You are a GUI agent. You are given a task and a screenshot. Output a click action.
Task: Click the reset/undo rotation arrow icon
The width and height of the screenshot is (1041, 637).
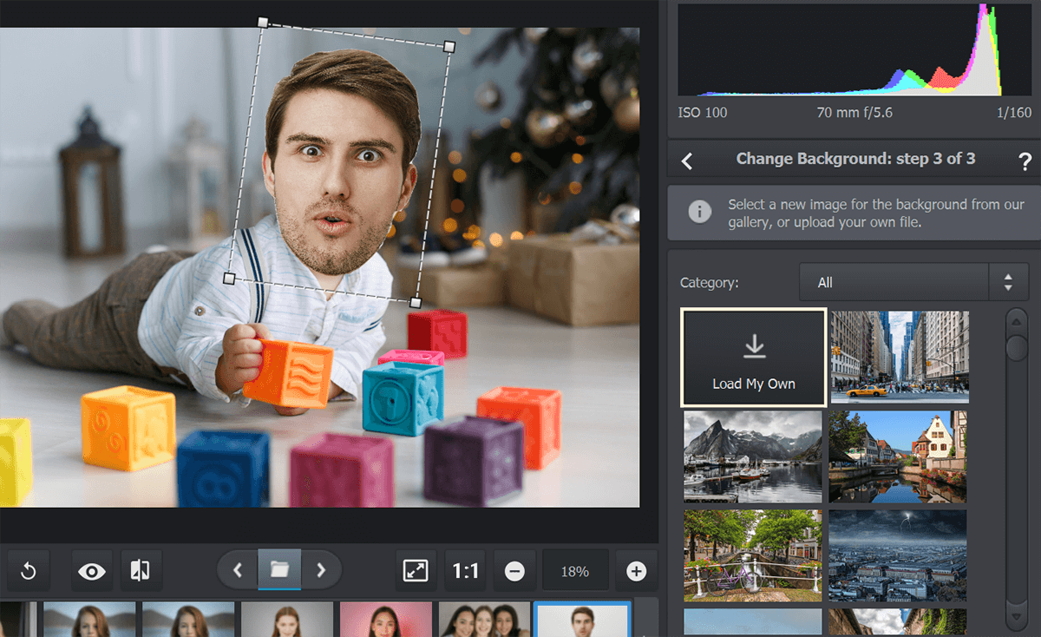tap(28, 570)
